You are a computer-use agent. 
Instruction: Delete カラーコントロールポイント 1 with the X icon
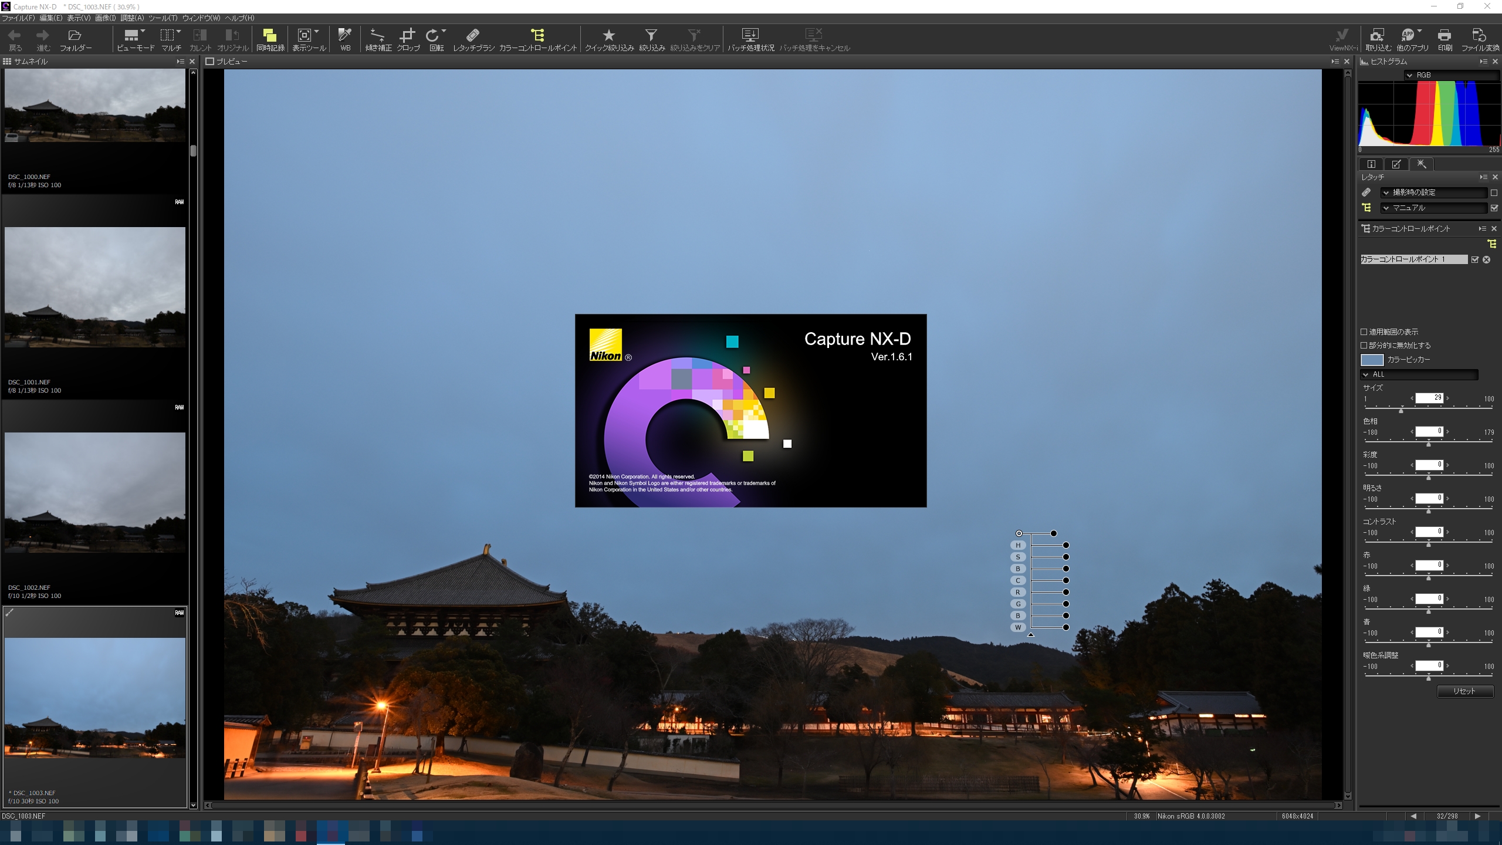(1487, 259)
